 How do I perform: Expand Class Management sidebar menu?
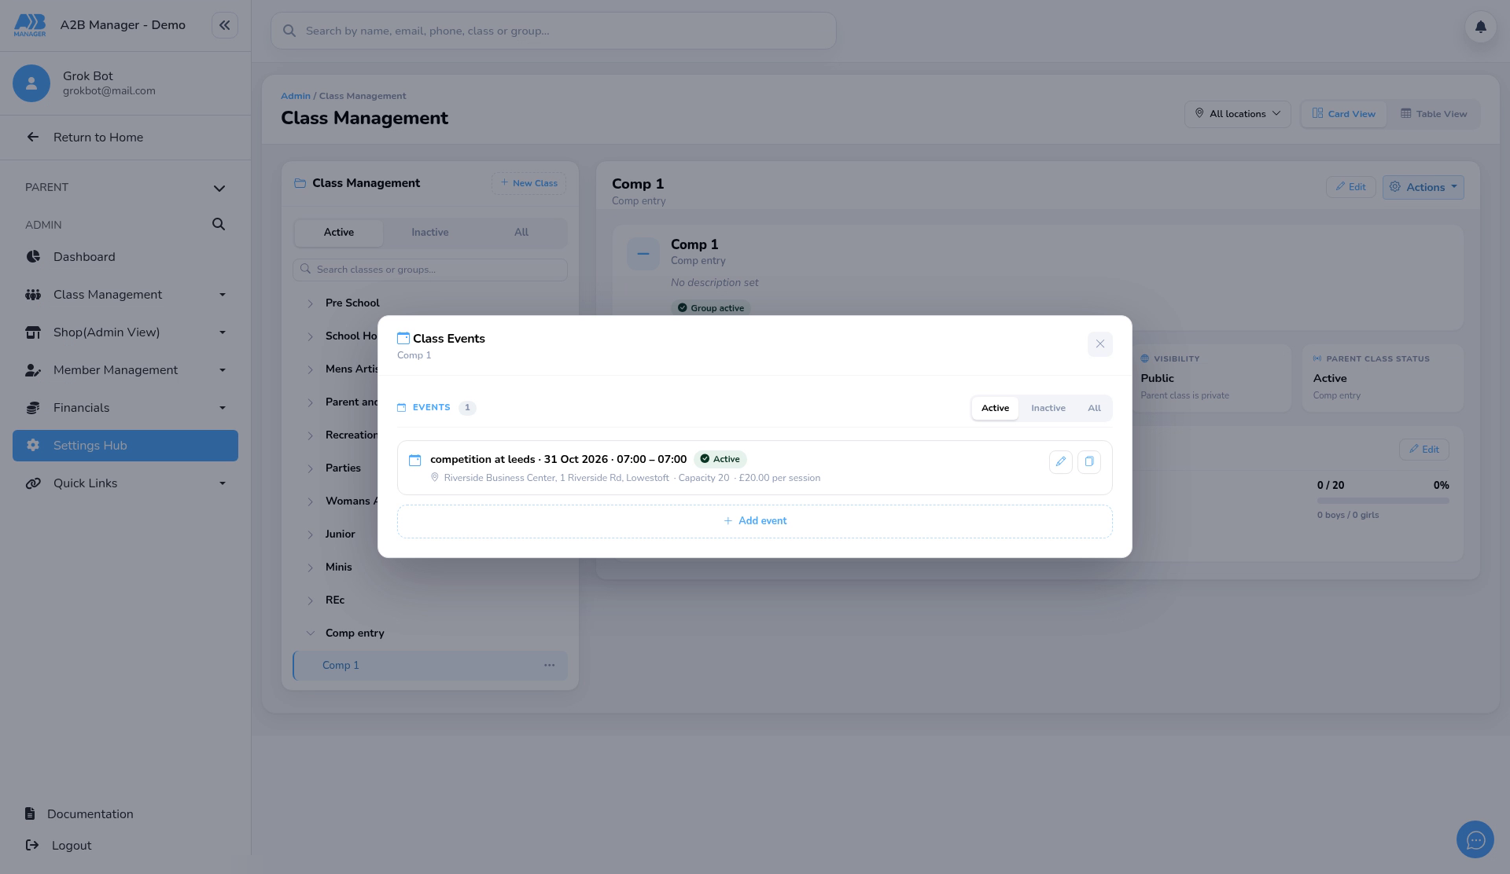coord(125,295)
